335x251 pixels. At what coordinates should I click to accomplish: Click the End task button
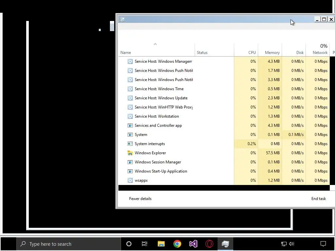coord(319,199)
